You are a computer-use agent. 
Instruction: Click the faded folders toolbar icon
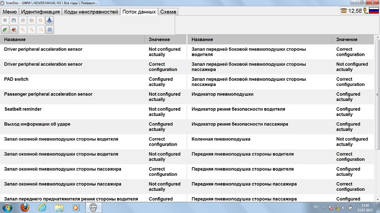pyautogui.click(x=41, y=20)
